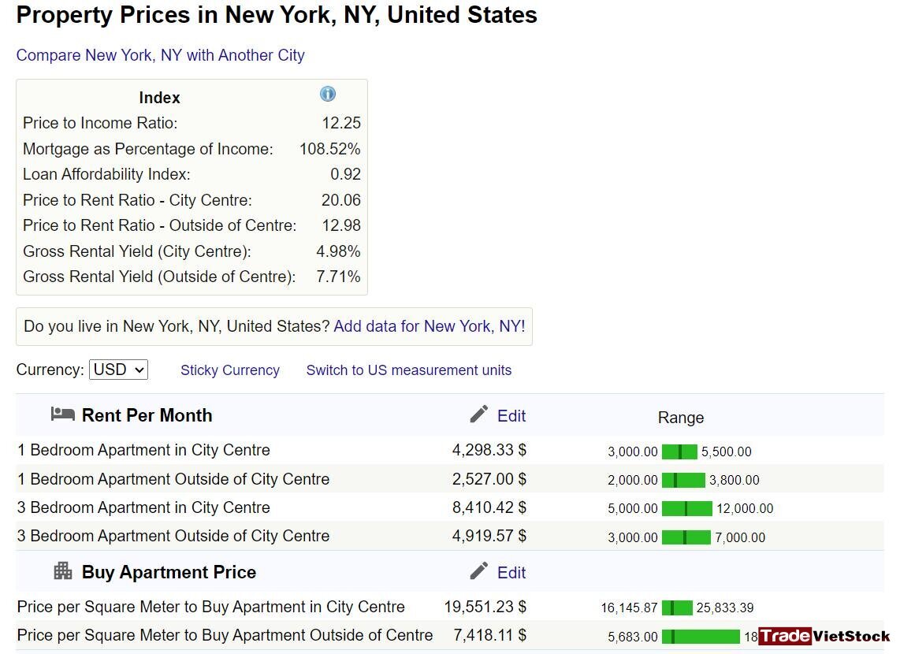Click the range minimum 16,145.87
900x654 pixels.
(x=629, y=608)
